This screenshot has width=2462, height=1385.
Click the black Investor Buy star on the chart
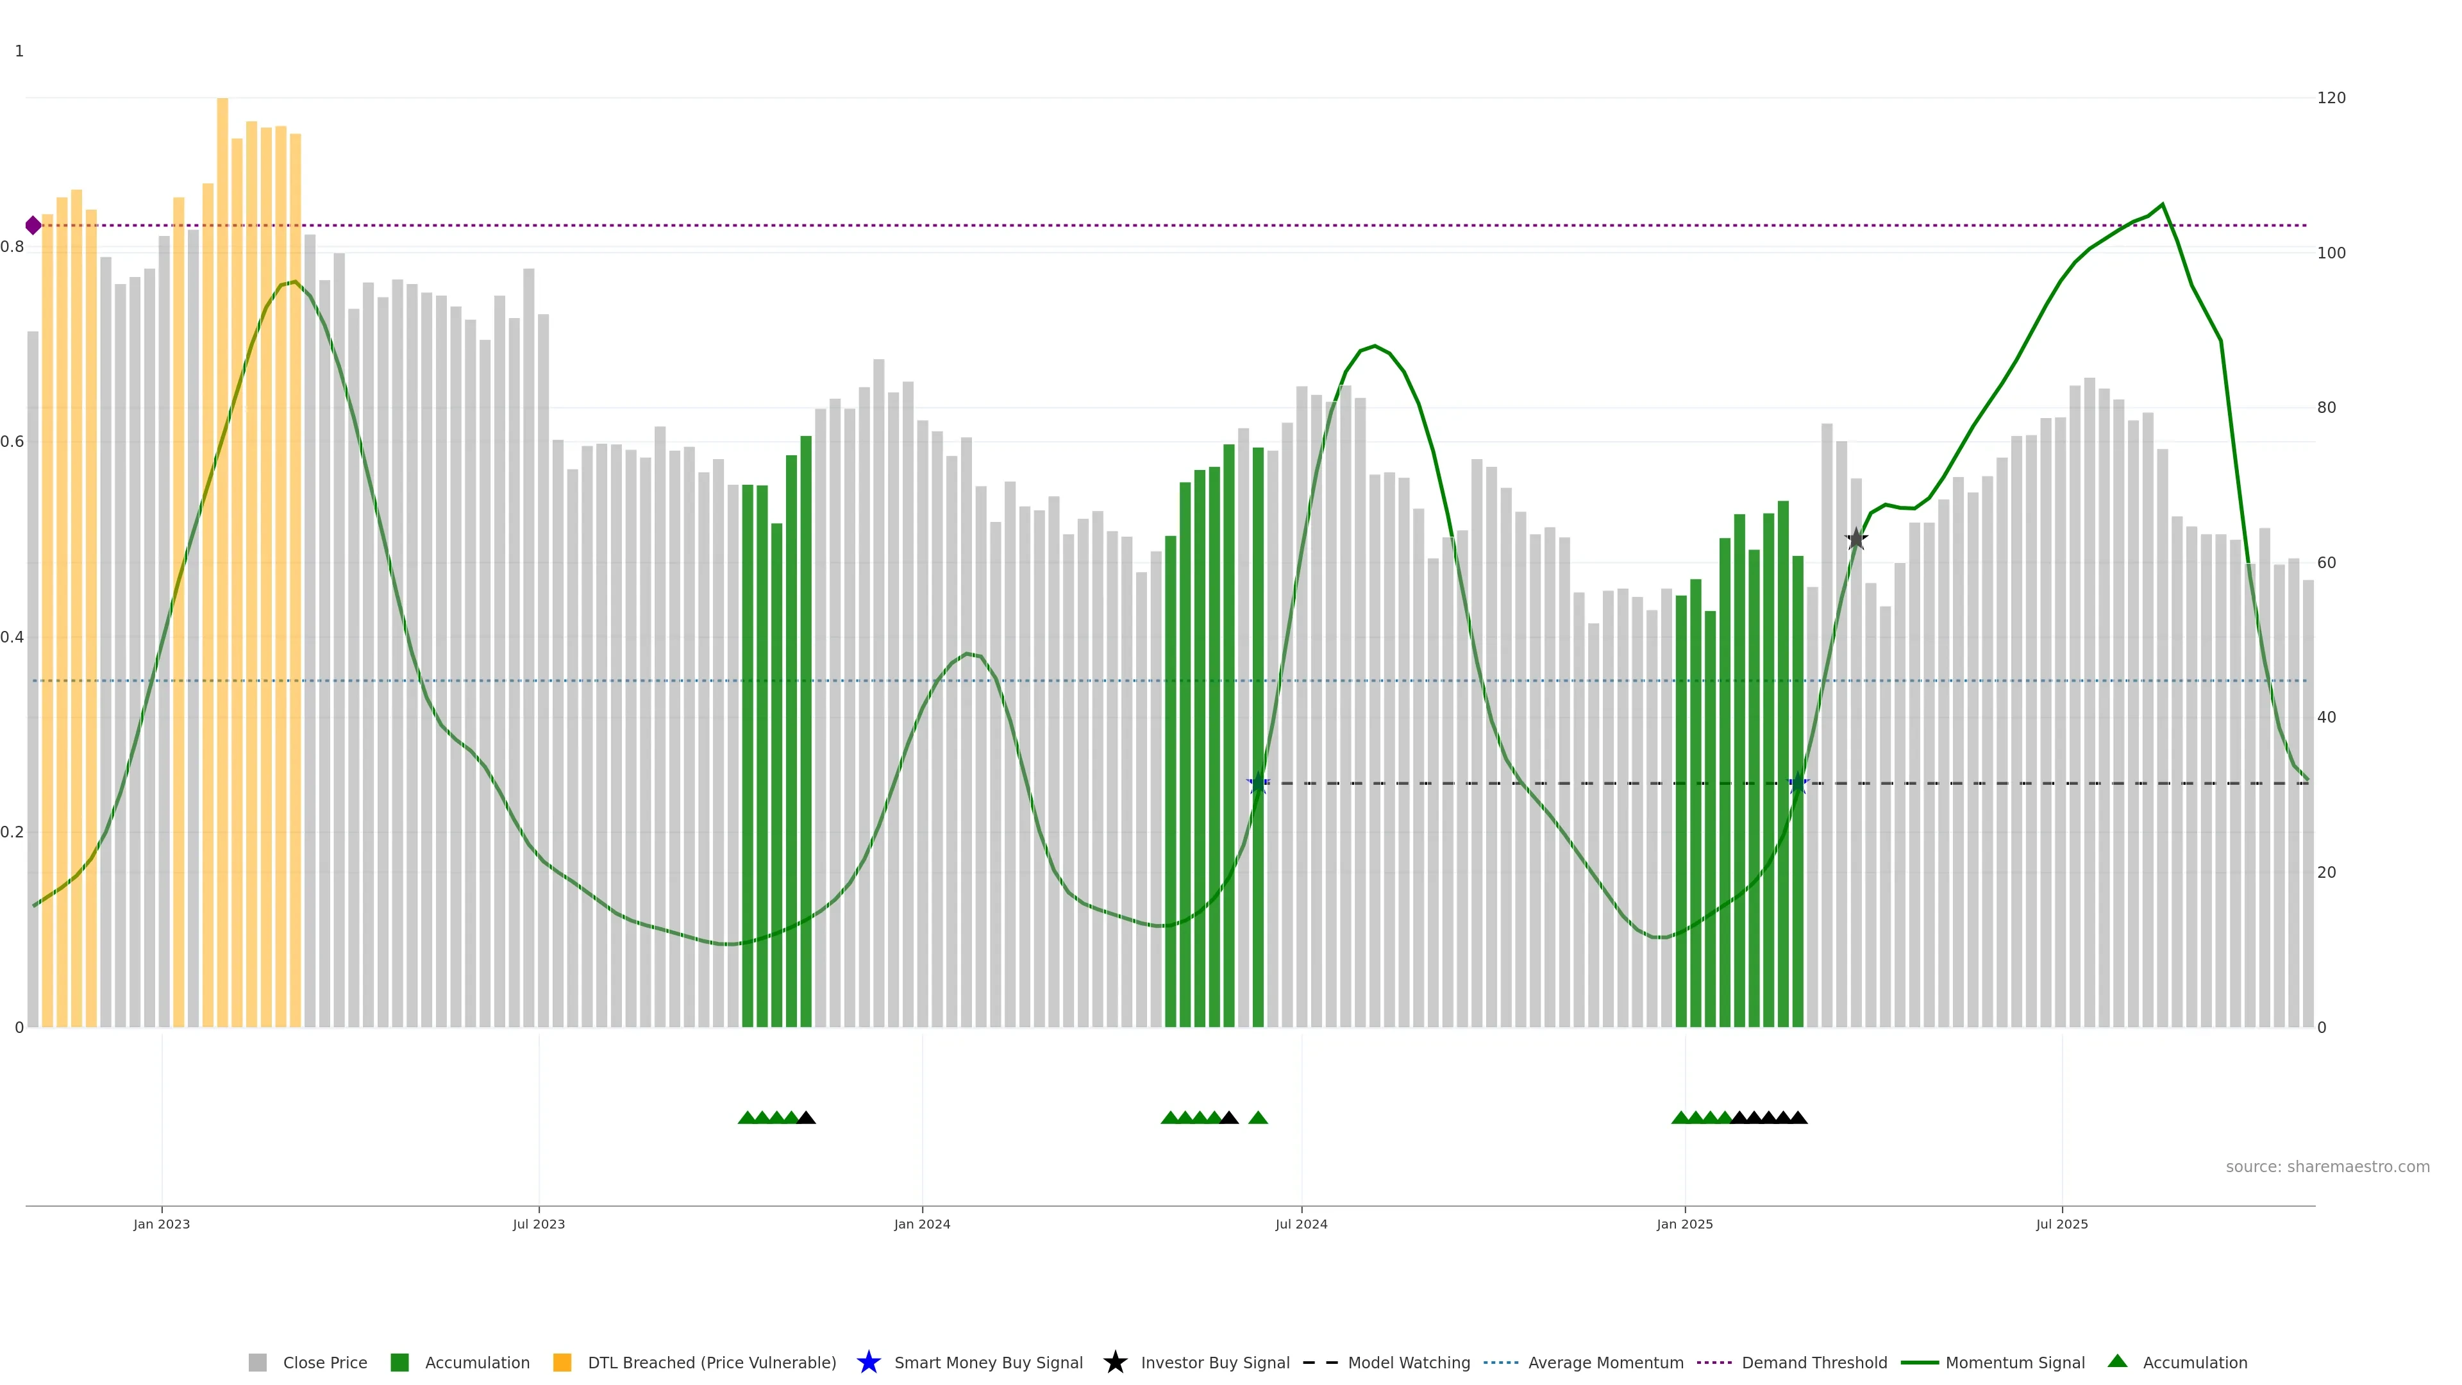[x=1855, y=539]
